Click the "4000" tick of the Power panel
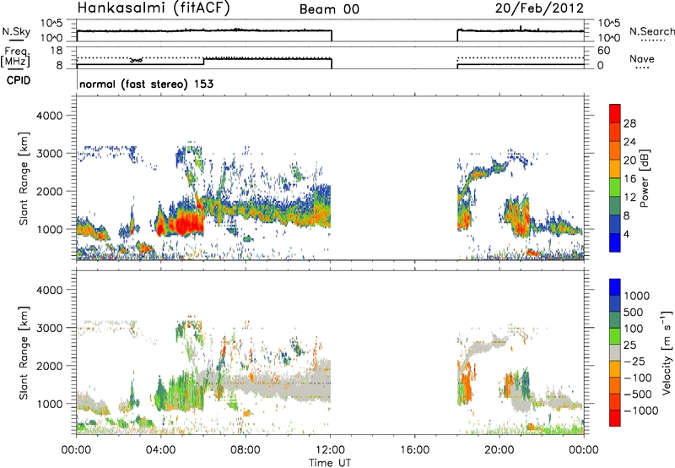Viewport: 675px width, 468px height. (50, 116)
